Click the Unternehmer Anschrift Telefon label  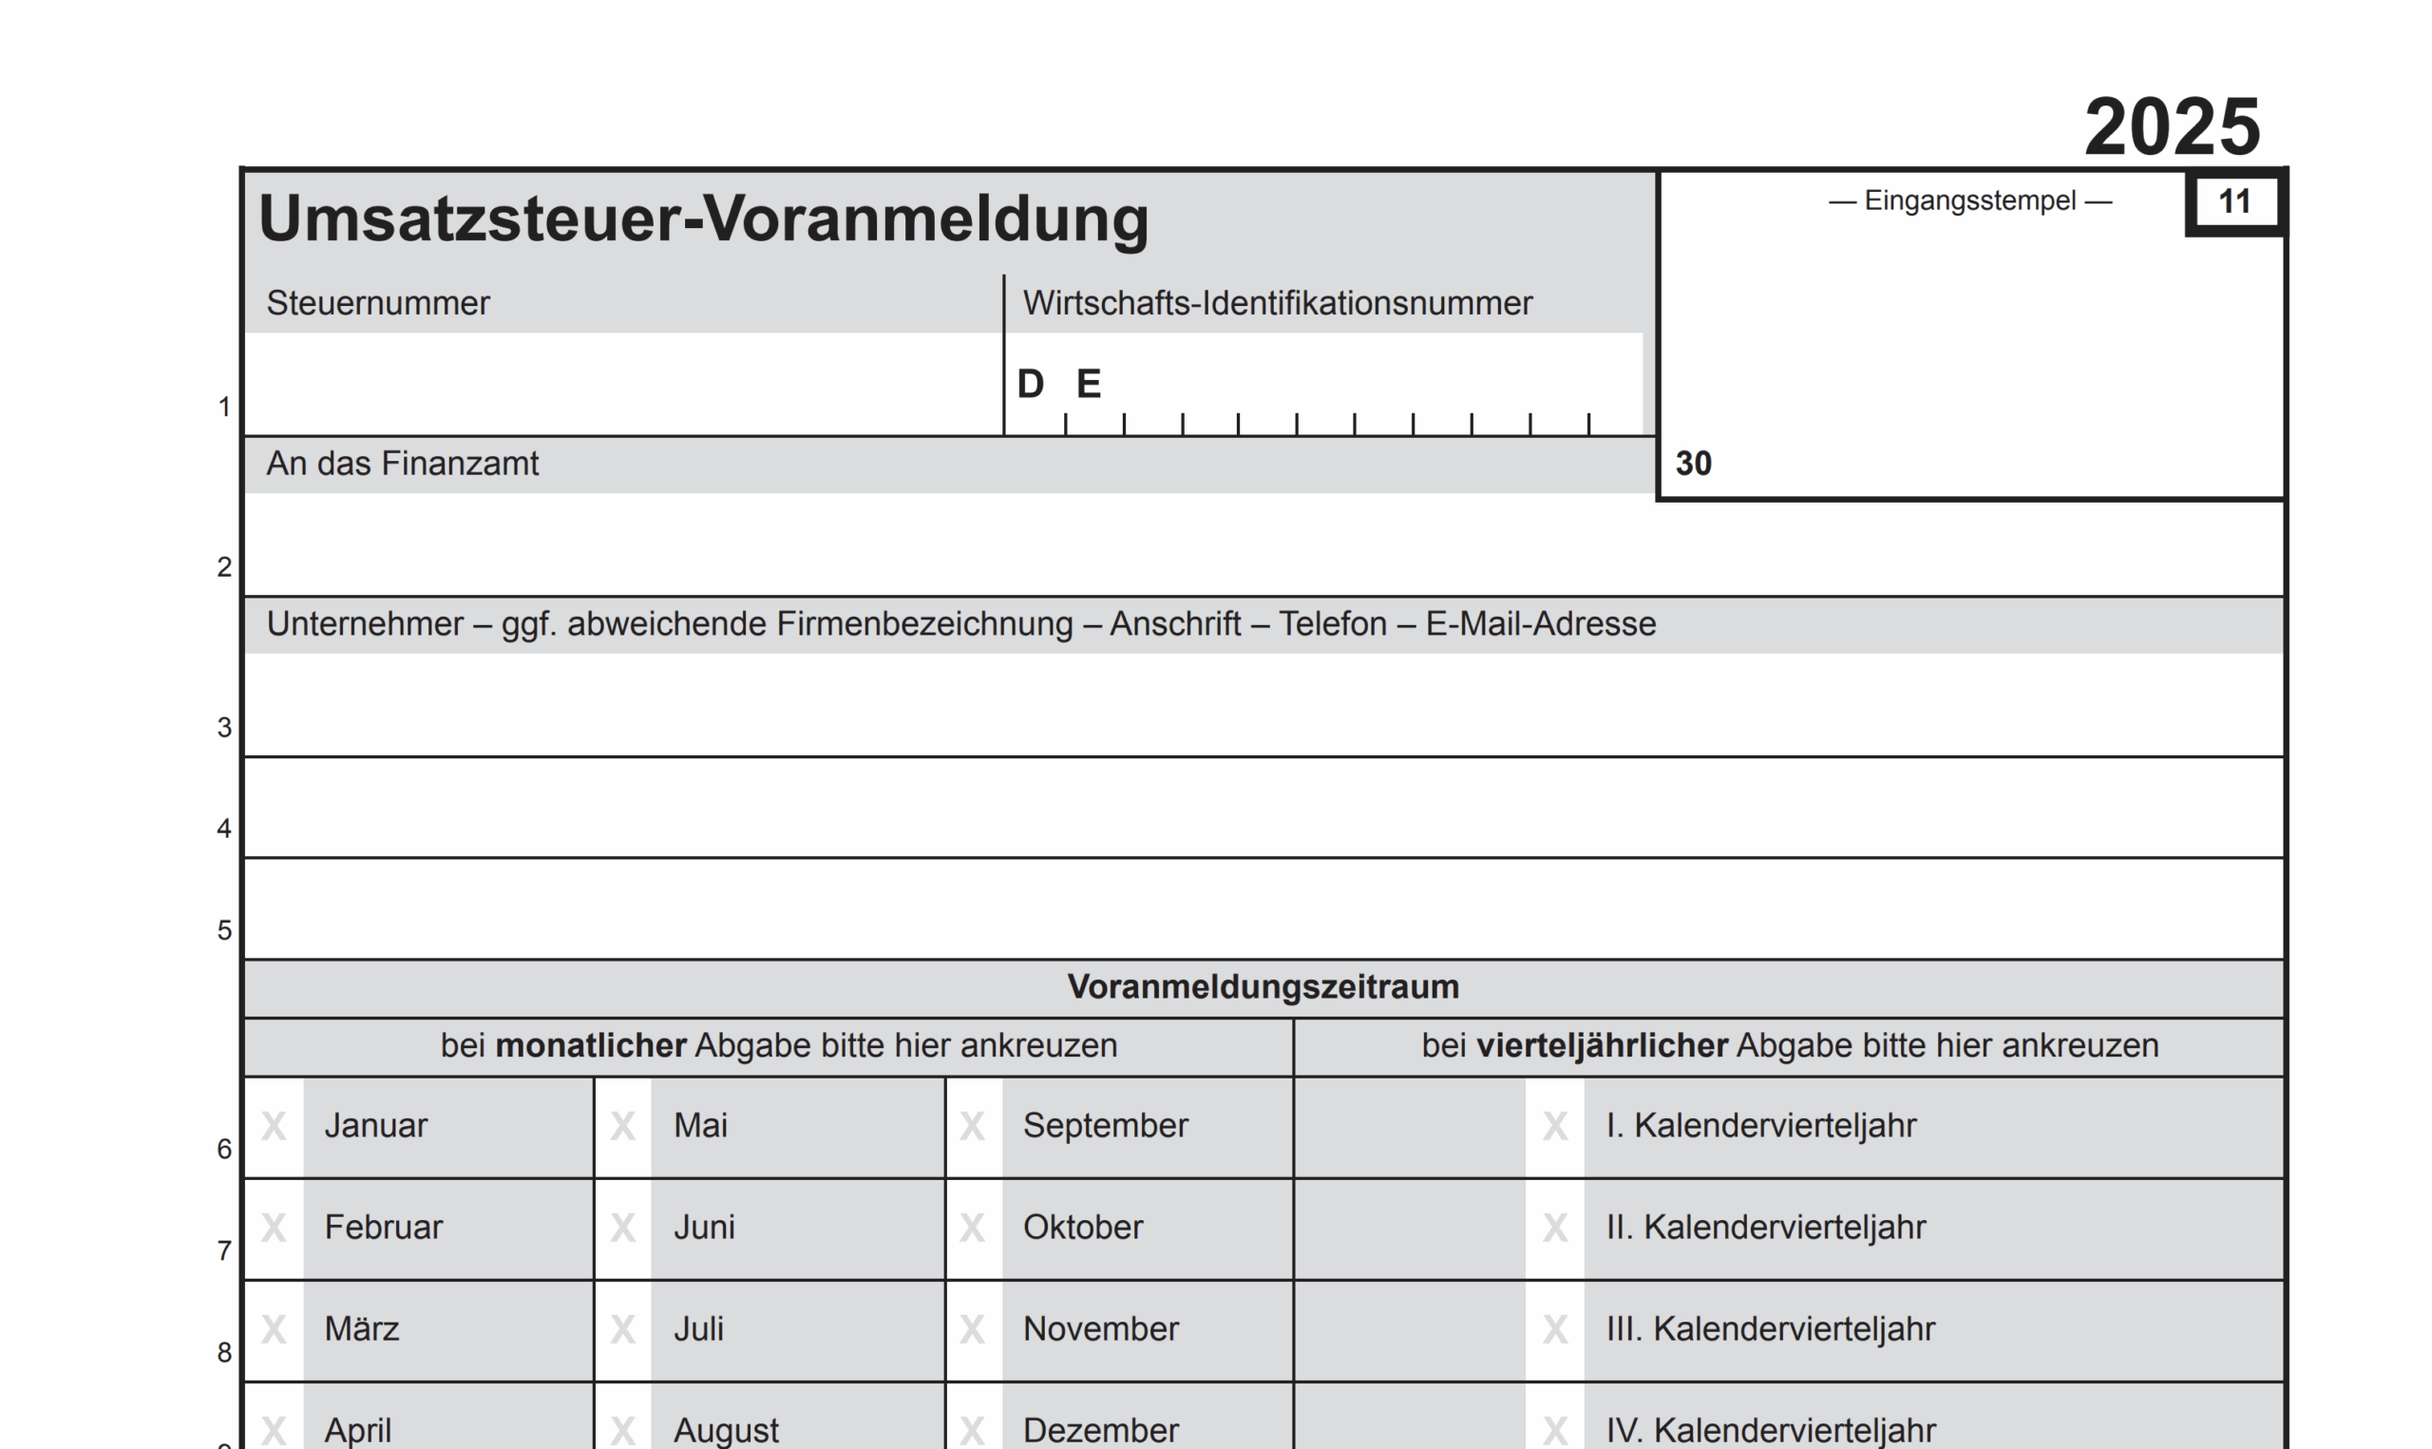pyautogui.click(x=961, y=624)
